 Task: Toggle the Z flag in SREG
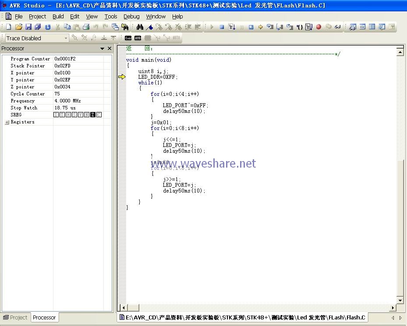[x=92, y=115]
